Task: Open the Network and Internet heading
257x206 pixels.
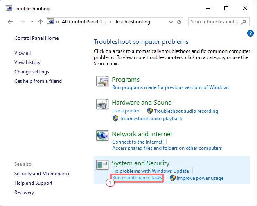Action: [x=142, y=134]
